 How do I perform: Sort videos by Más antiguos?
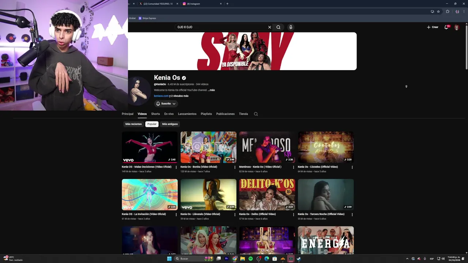pyautogui.click(x=170, y=124)
